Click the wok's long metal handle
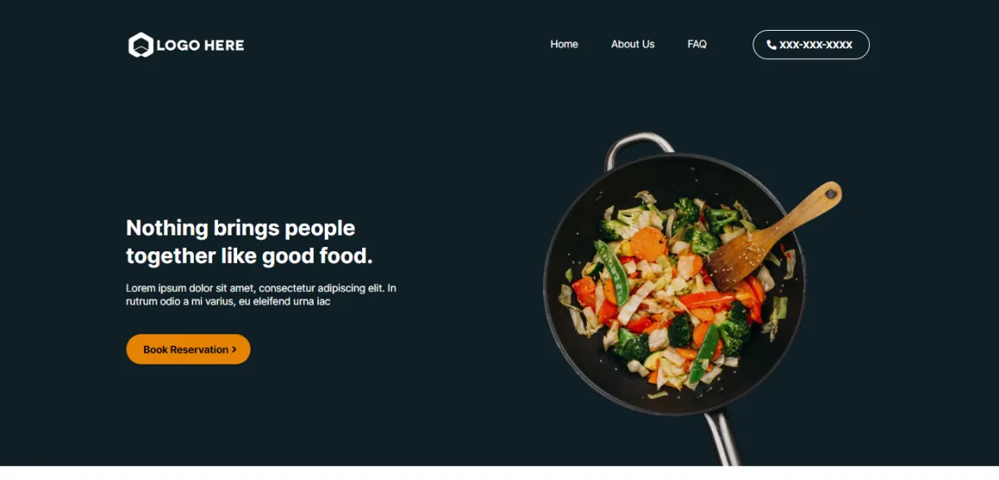This screenshot has width=999, height=480. (x=721, y=438)
